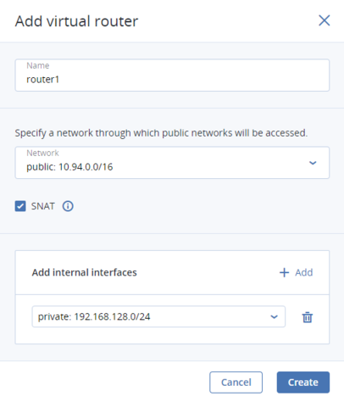344x402 pixels.
Task: Select the Add internal interfaces heading
Action: click(x=84, y=272)
